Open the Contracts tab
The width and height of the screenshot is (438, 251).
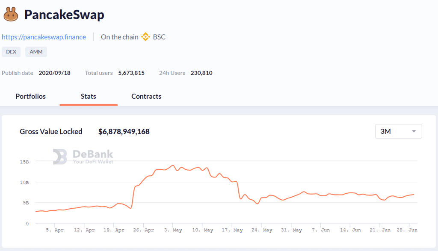coord(146,96)
